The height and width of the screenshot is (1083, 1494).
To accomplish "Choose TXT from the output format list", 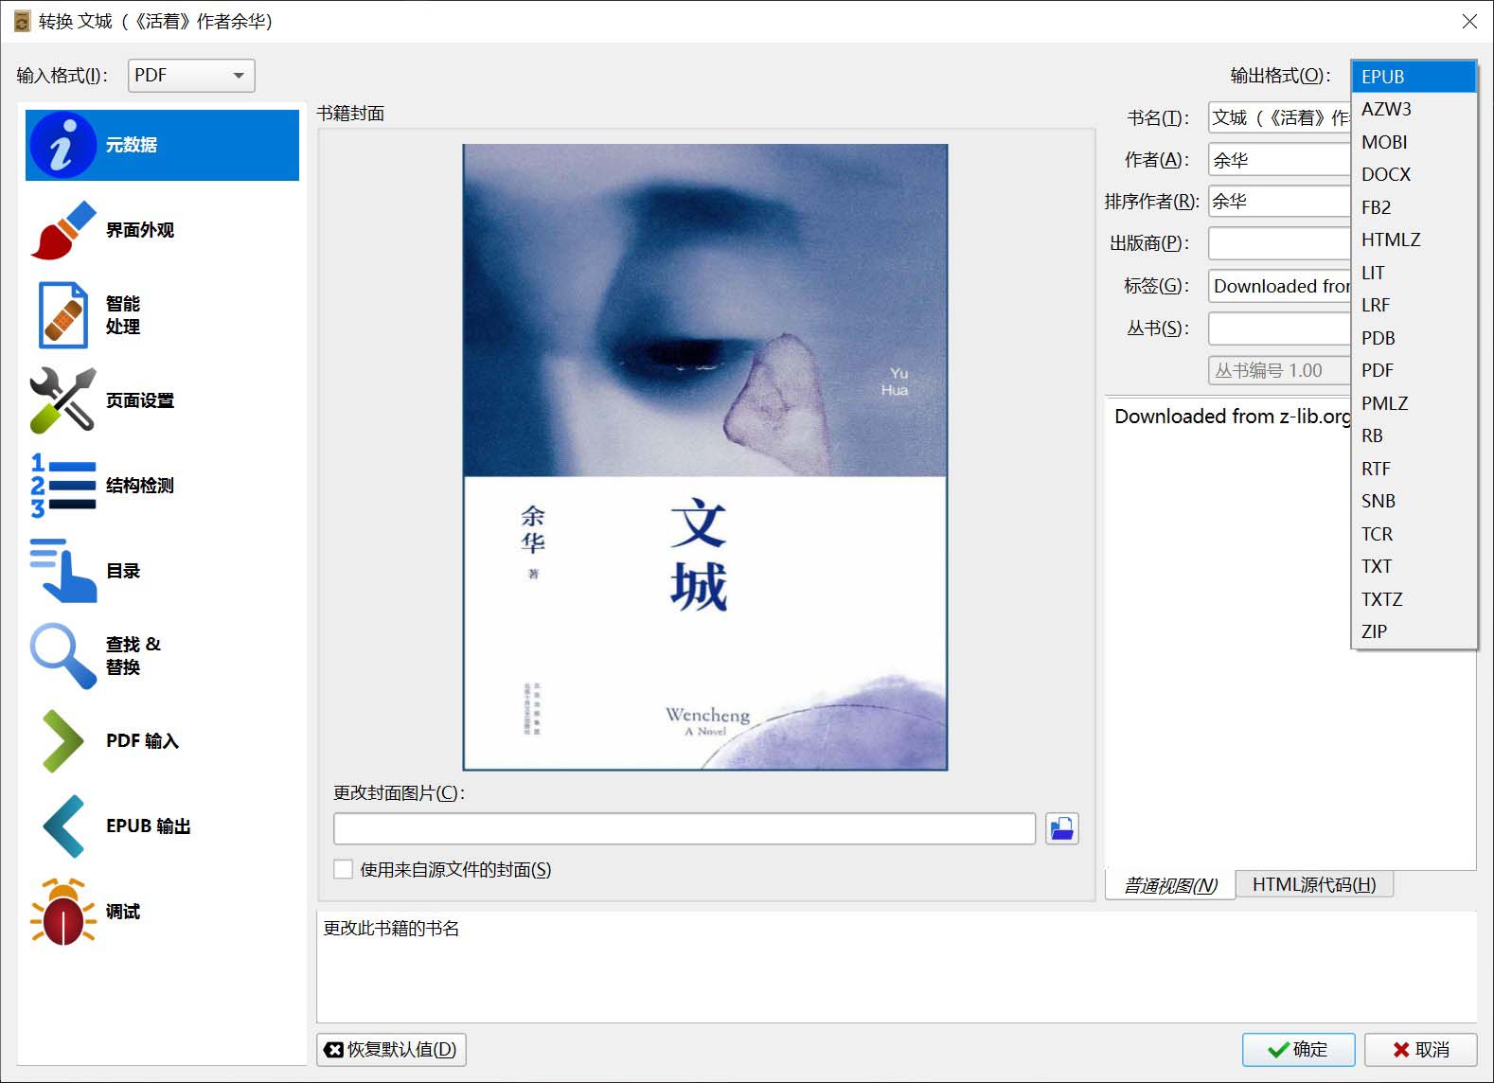I will [x=1414, y=566].
